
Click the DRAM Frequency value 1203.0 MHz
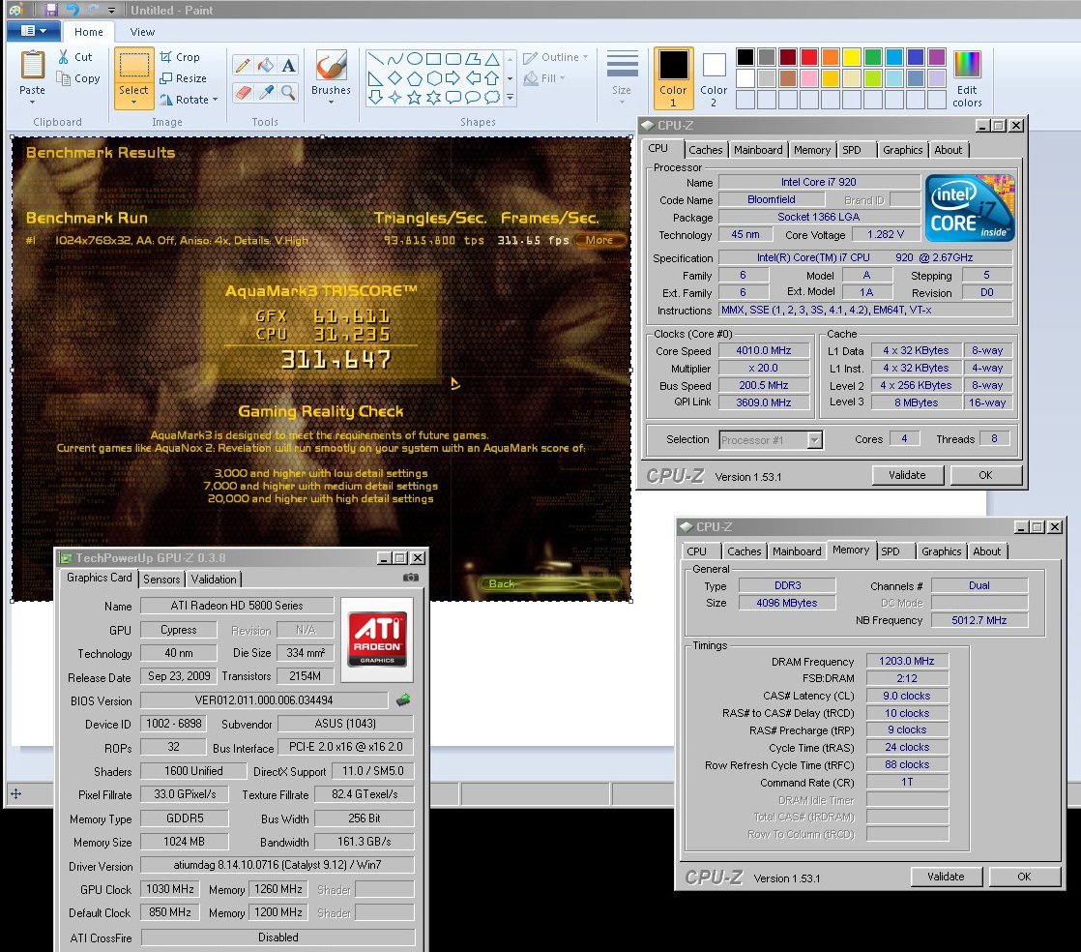point(907,661)
